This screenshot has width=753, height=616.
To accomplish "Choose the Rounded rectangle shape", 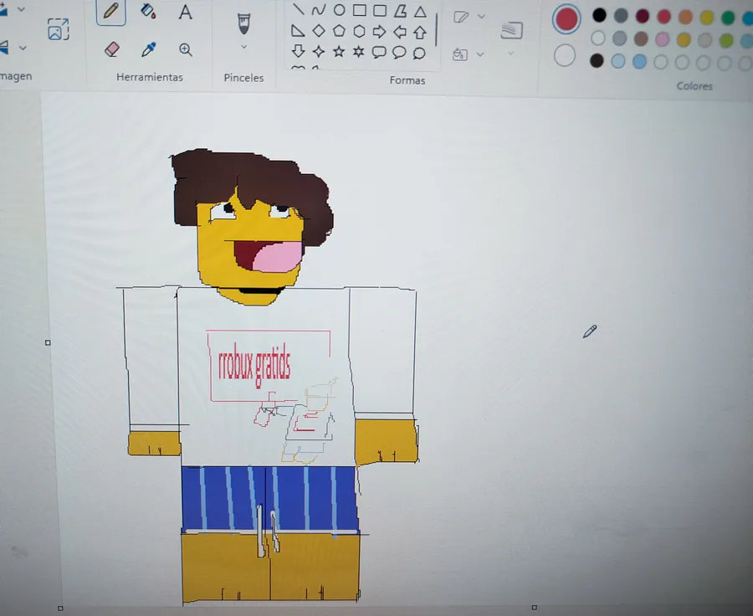I will coord(380,11).
